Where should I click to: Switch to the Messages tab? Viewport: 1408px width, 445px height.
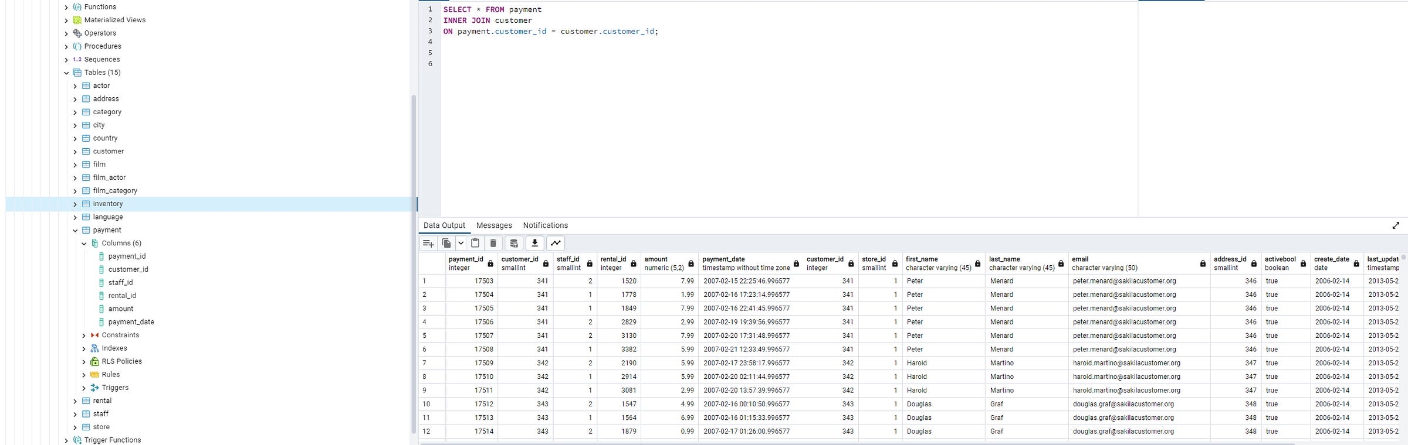pyautogui.click(x=494, y=225)
